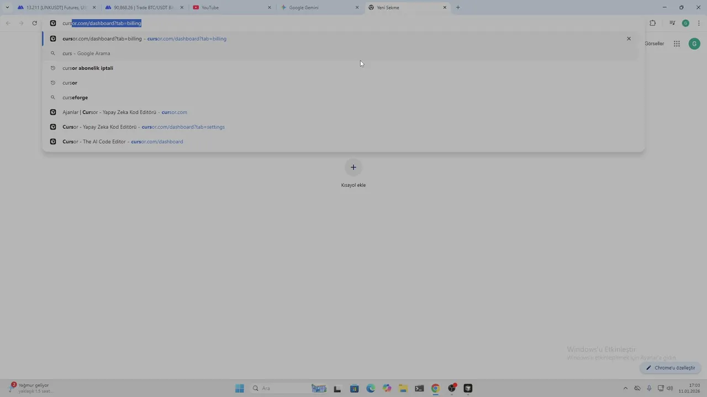Open the Windows Start menu
This screenshot has height=397, width=707.
click(239, 388)
